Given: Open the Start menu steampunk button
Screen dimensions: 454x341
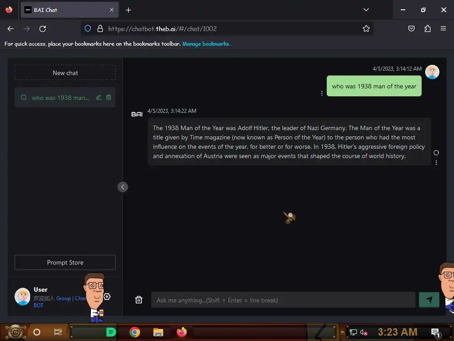Looking at the screenshot, I should pyautogui.click(x=15, y=332).
